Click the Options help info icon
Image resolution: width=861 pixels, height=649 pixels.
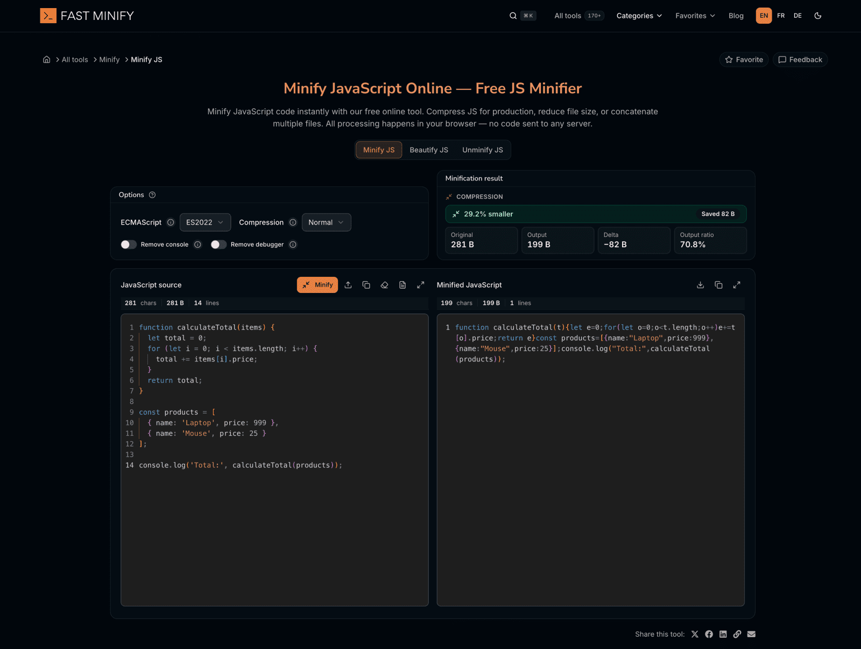tap(152, 195)
